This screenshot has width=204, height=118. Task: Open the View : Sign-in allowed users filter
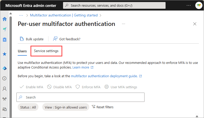(66, 107)
